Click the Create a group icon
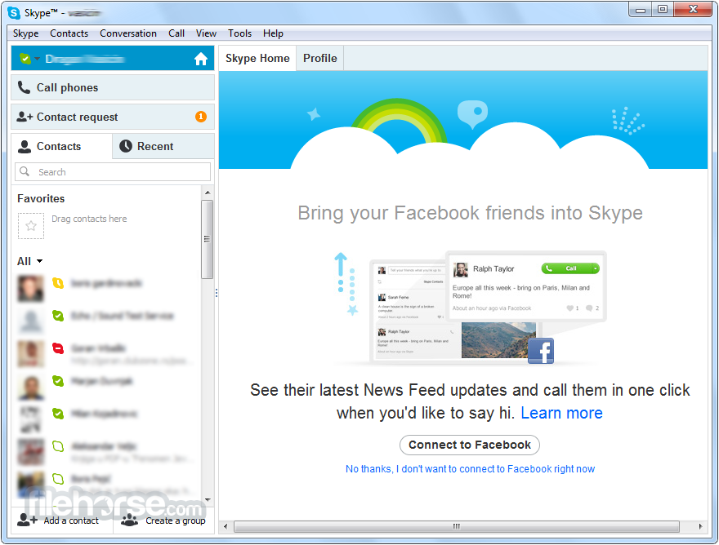Screen dimensions: 719x545 [130, 520]
